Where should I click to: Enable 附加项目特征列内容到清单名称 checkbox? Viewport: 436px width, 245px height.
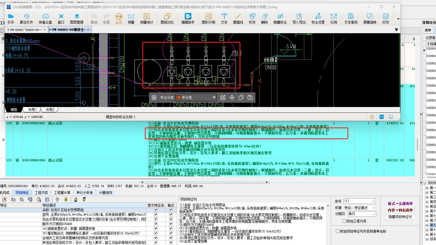pyautogui.click(x=338, y=231)
